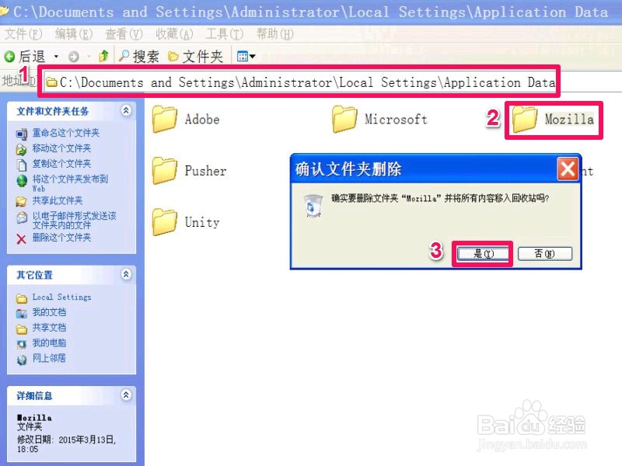Image resolution: width=622 pixels, height=466 pixels.
Task: Click the address bar path field
Action: [x=299, y=82]
